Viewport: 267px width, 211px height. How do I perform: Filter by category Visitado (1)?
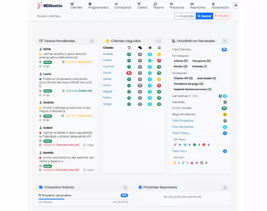tap(199, 66)
